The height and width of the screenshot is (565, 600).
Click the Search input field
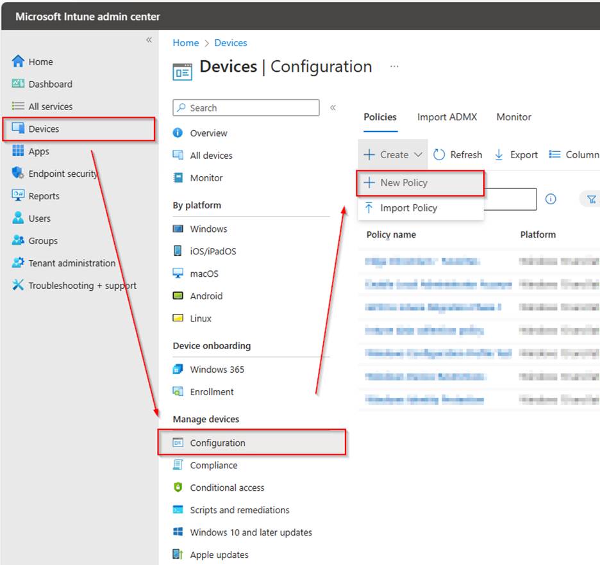(x=246, y=108)
